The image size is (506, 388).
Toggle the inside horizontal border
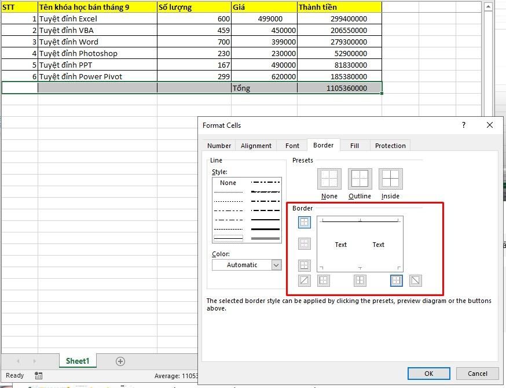[304, 243]
